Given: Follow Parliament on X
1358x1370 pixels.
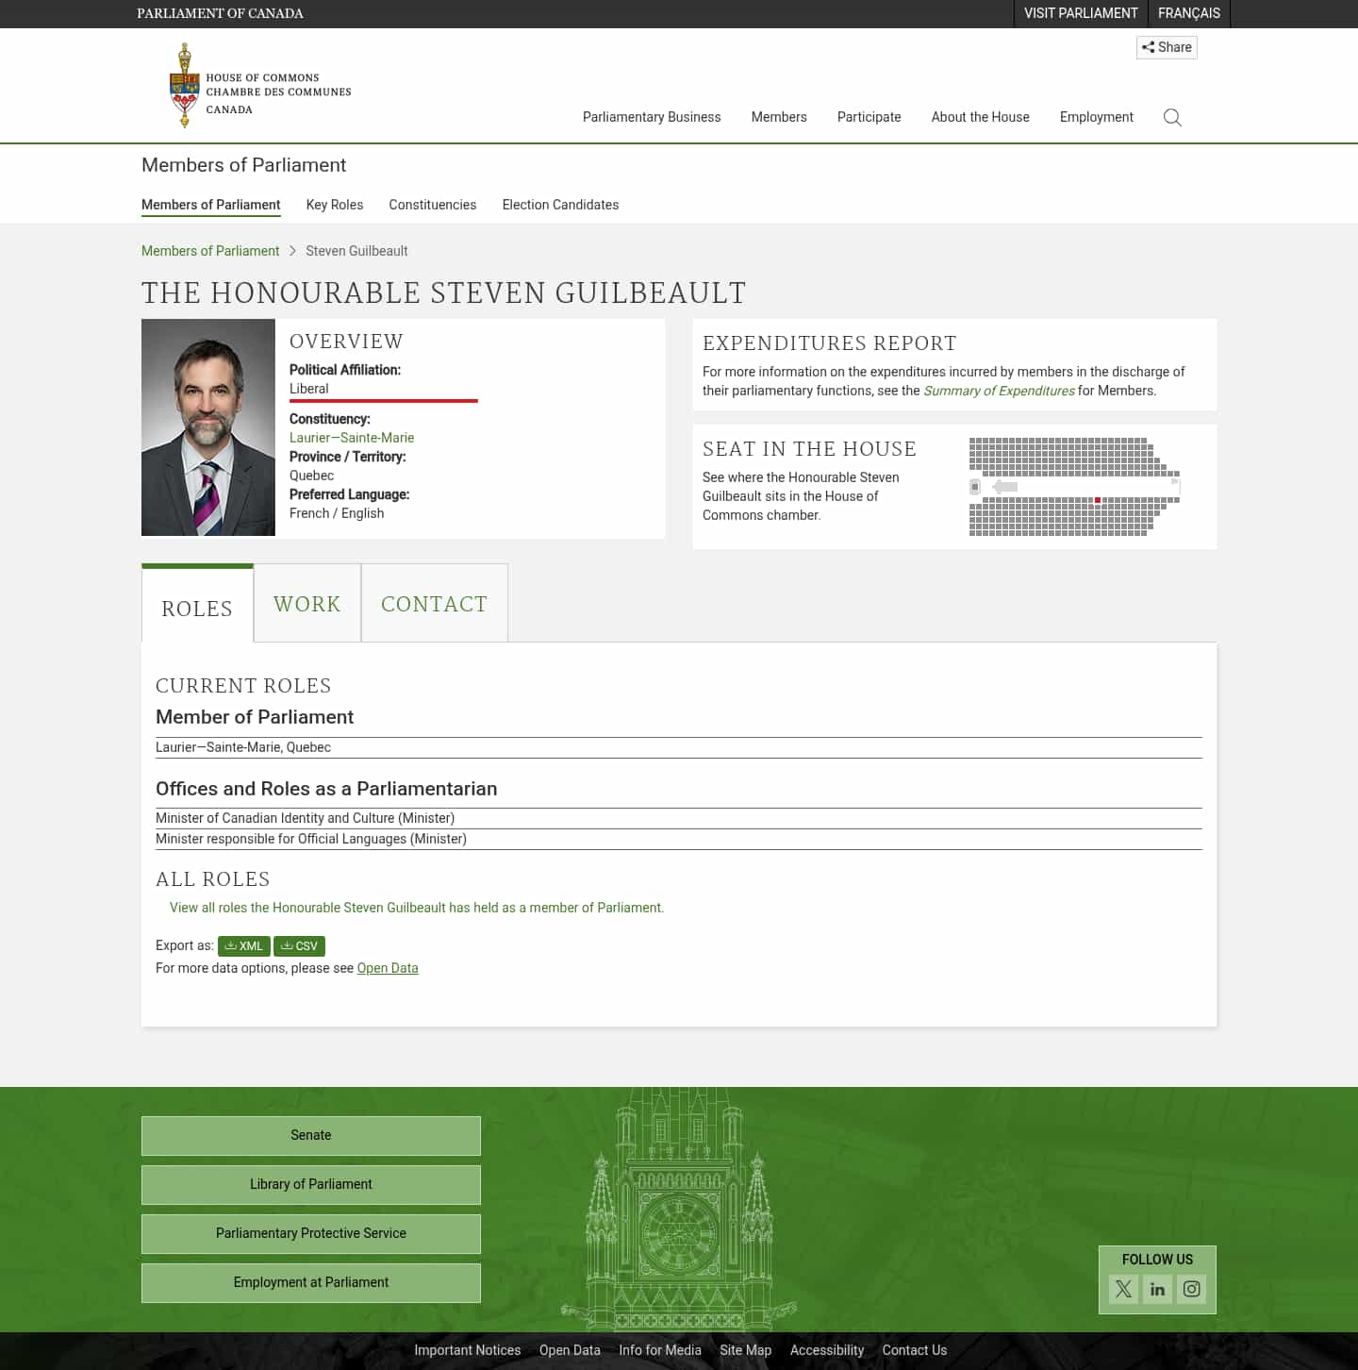Looking at the screenshot, I should coord(1123,1289).
